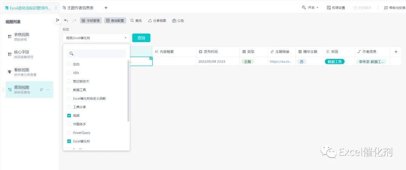Open the 标签 tag selection dropdown
The width and height of the screenshot is (406, 170).
point(96,38)
